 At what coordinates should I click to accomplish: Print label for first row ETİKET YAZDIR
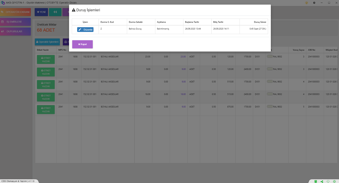(x=46, y=59)
